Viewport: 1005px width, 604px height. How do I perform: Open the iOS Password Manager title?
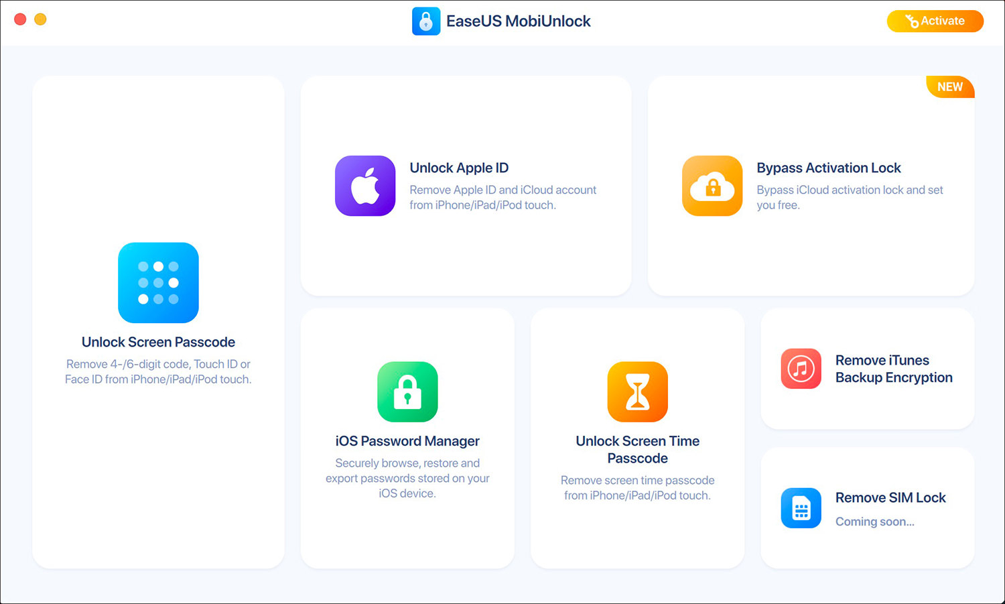(407, 441)
